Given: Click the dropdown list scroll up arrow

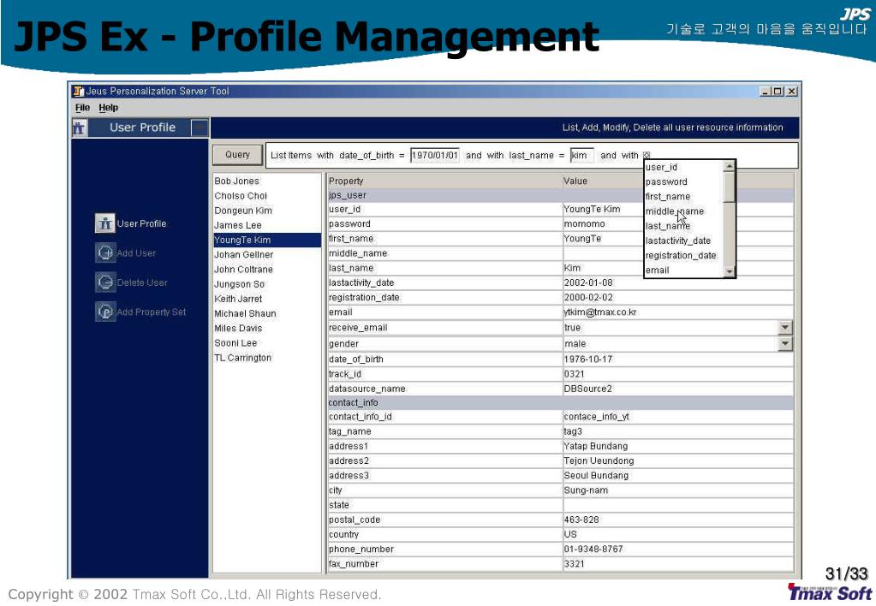Looking at the screenshot, I should pos(729,166).
